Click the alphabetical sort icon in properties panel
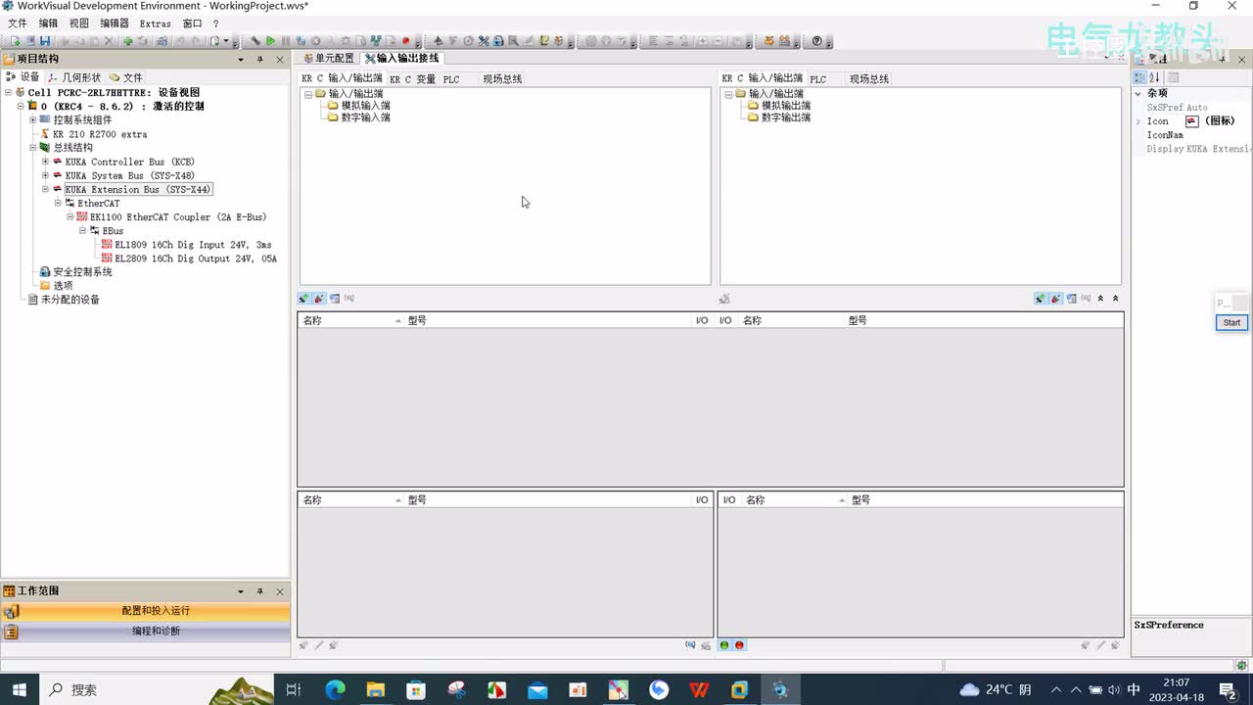The image size is (1253, 705). pos(1154,77)
